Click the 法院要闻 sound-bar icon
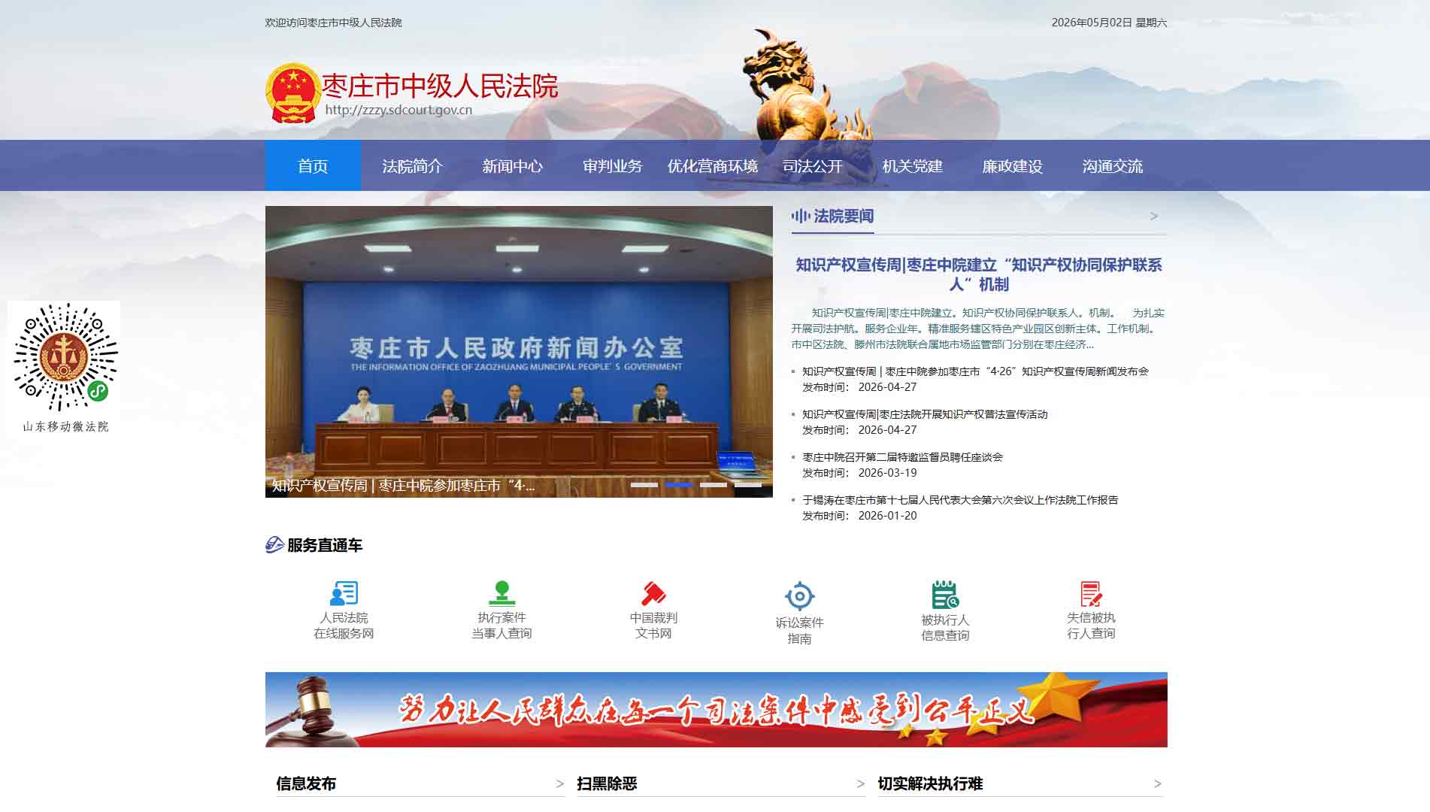Image resolution: width=1430 pixels, height=812 pixels. (x=800, y=217)
